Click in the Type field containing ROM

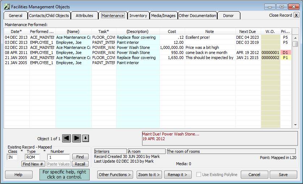[32, 157]
